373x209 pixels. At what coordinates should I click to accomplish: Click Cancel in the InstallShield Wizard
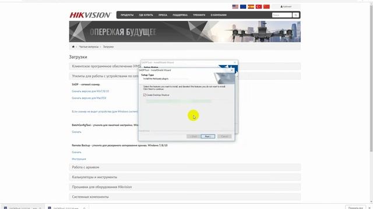click(224, 136)
